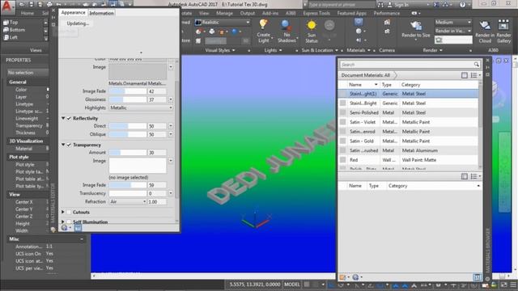Select the Satin - Violet material row
Viewport: 518px width, 291px height.
(x=408, y=122)
